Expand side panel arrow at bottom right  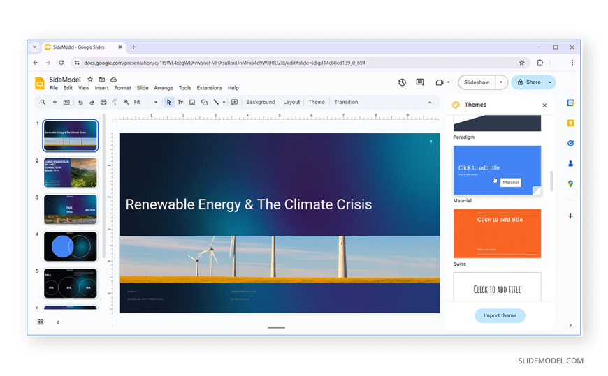pyautogui.click(x=570, y=325)
